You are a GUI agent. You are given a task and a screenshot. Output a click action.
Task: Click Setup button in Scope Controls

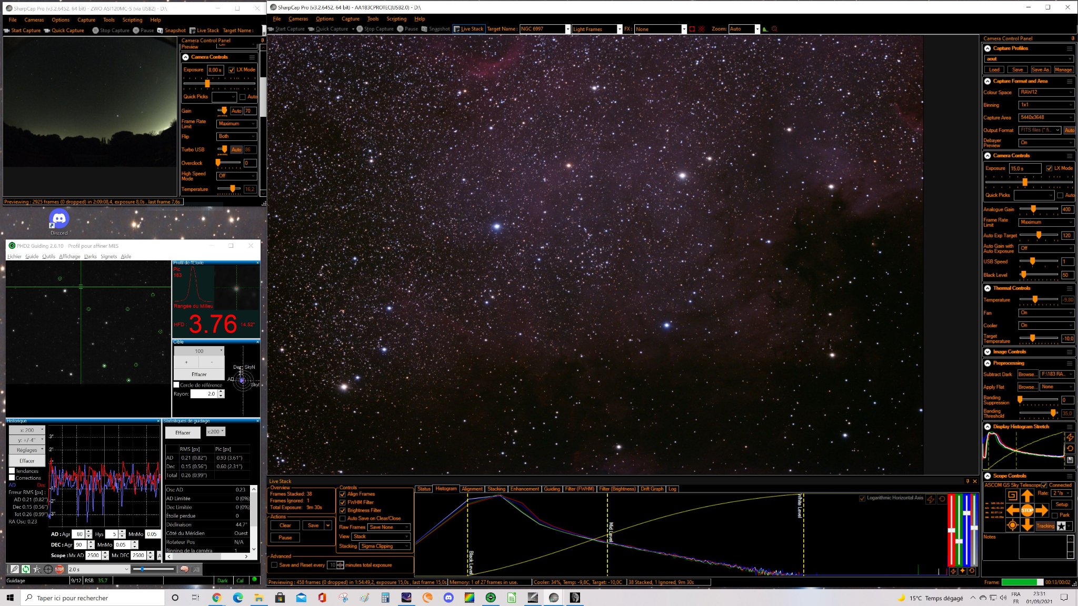click(1062, 504)
